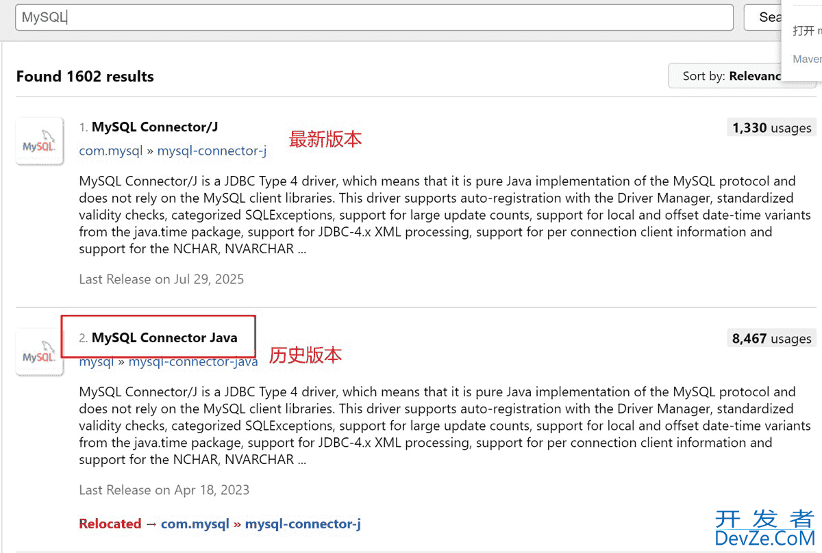The width and height of the screenshot is (822, 553).
Task: Open the mysql-connector-j artifact link
Action: pyautogui.click(x=212, y=151)
